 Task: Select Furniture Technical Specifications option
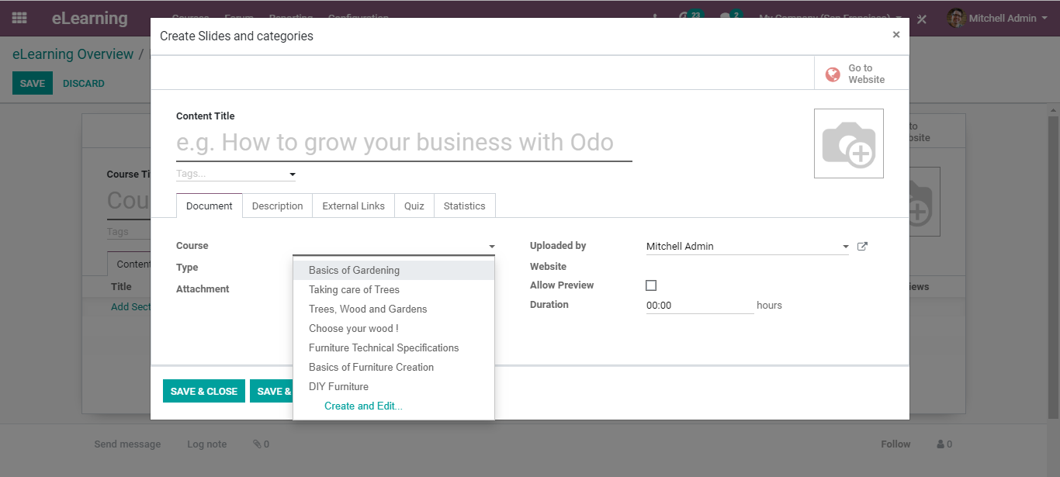coord(393,347)
